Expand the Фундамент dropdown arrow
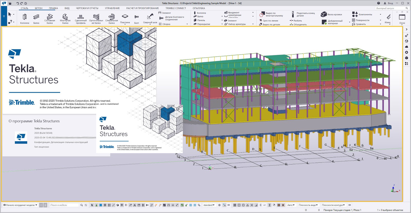 253,12
